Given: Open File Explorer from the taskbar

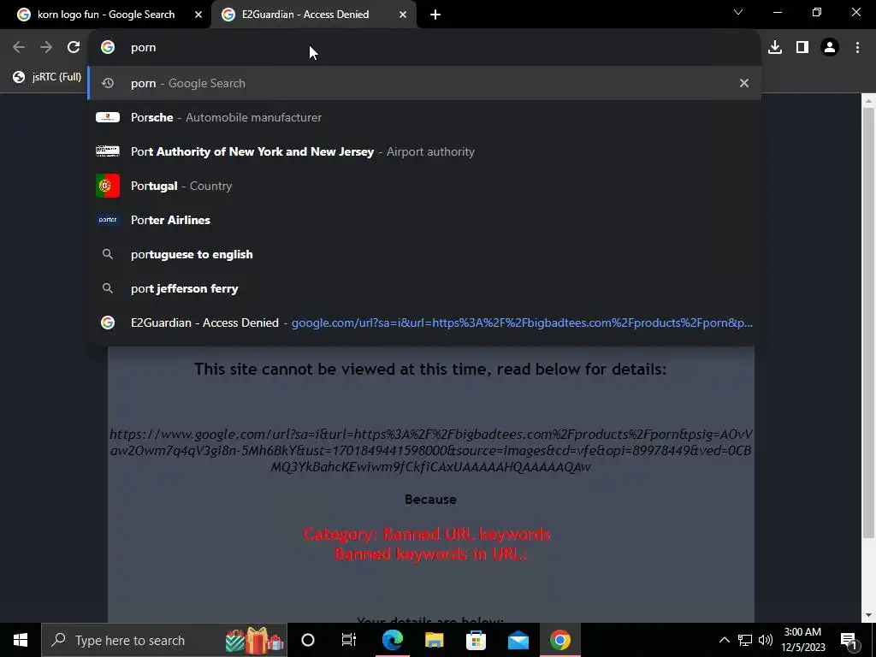Looking at the screenshot, I should tap(434, 640).
